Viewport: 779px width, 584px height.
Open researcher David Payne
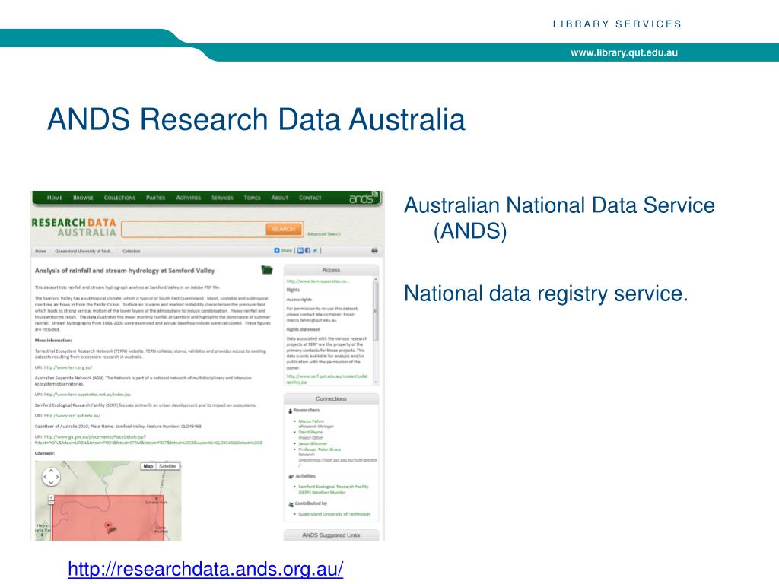310,432
